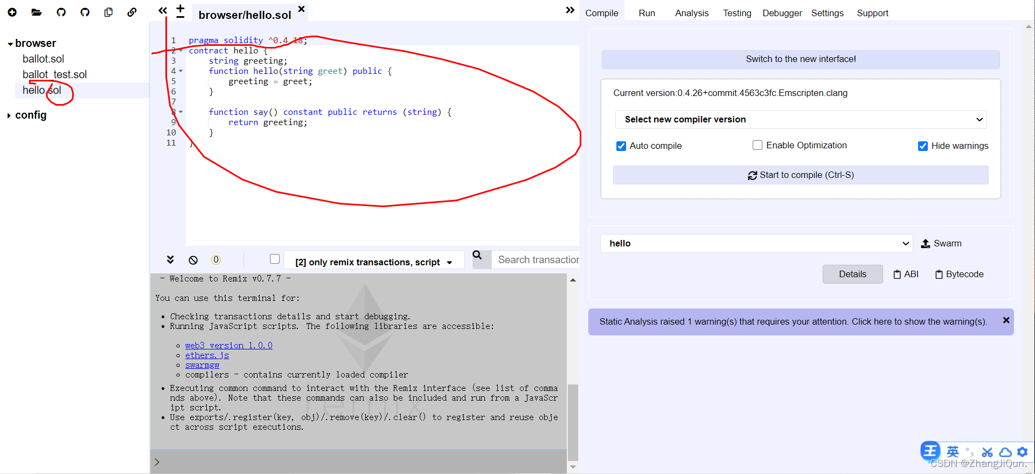The height and width of the screenshot is (474, 1035).
Task: Click the terminal command prompt input
Action: point(358,462)
